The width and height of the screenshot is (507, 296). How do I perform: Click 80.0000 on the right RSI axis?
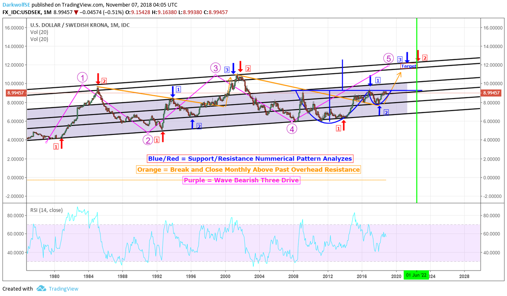tap(492, 215)
